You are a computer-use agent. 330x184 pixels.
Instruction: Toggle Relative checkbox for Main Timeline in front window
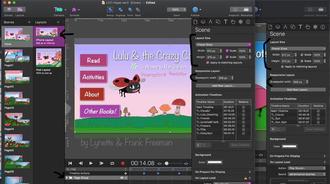tap(243, 107)
